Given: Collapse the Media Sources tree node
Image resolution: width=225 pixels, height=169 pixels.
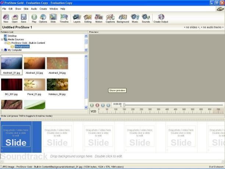Looking at the screenshot, I should pyautogui.click(x=2, y=39).
